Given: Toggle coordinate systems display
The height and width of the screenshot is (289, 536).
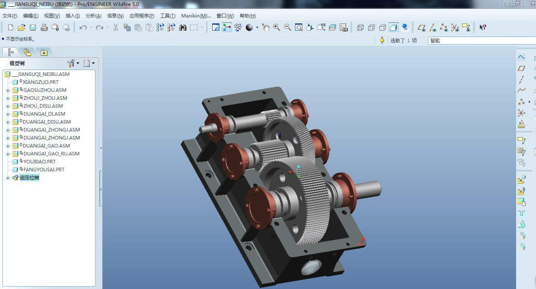Looking at the screenshot, I should (455, 28).
